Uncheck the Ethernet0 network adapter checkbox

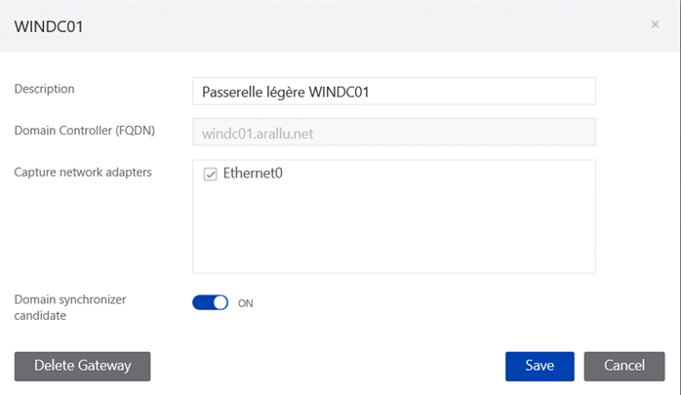(x=210, y=174)
